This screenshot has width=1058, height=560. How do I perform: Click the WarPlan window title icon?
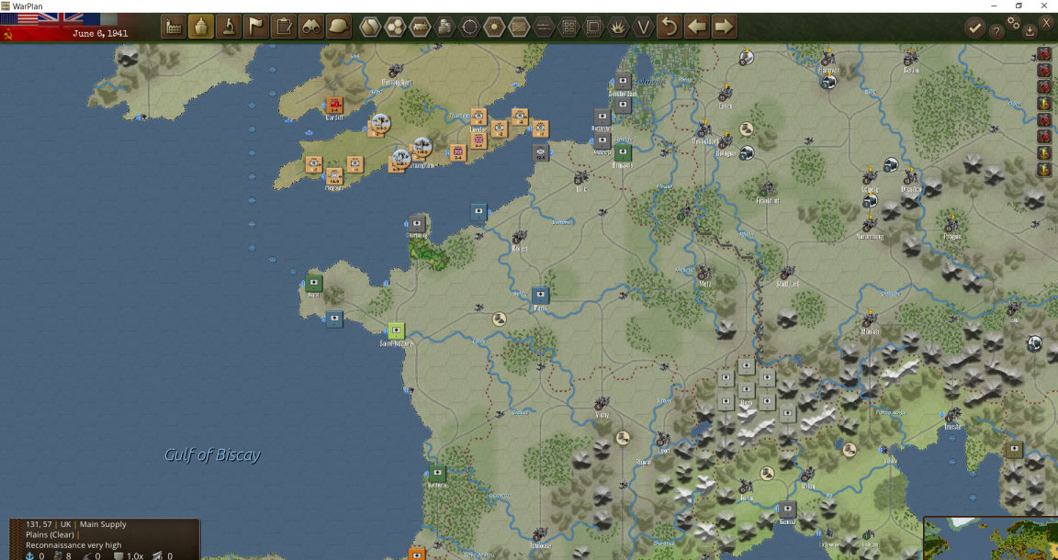tap(6, 6)
